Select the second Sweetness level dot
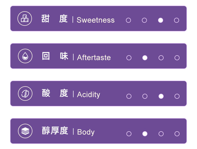This screenshot has height=149, width=197. pos(144,20)
